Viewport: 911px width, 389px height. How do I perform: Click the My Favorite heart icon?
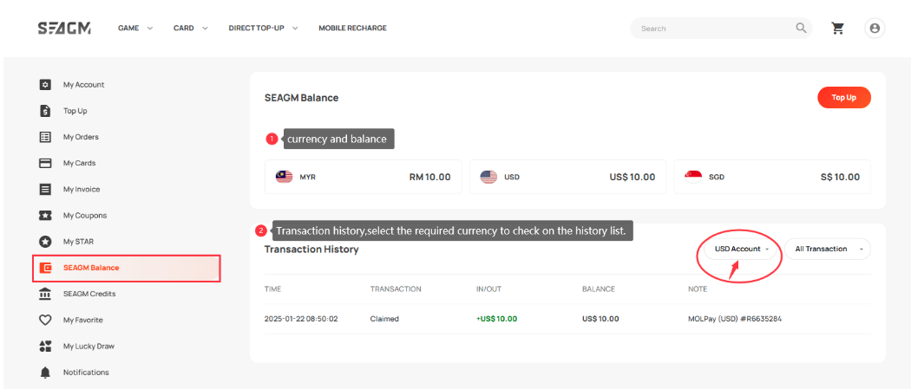(46, 320)
